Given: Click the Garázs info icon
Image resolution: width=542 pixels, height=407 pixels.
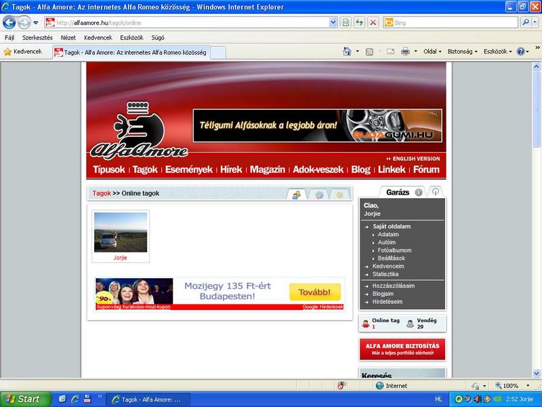Looking at the screenshot, I should coord(419,193).
